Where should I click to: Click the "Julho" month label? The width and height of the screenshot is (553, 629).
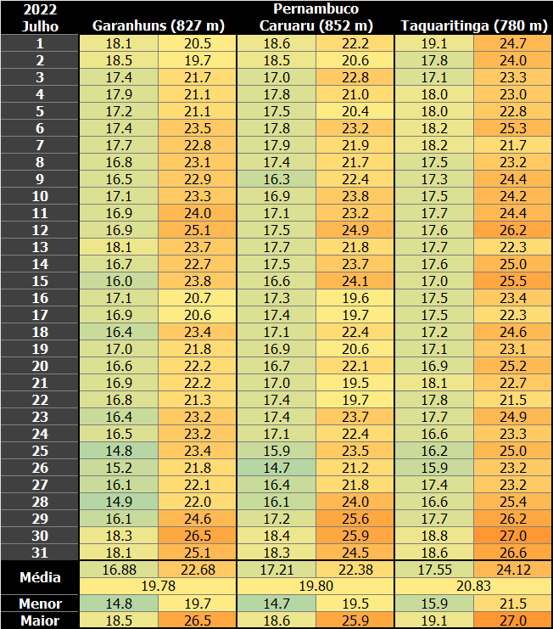click(40, 26)
